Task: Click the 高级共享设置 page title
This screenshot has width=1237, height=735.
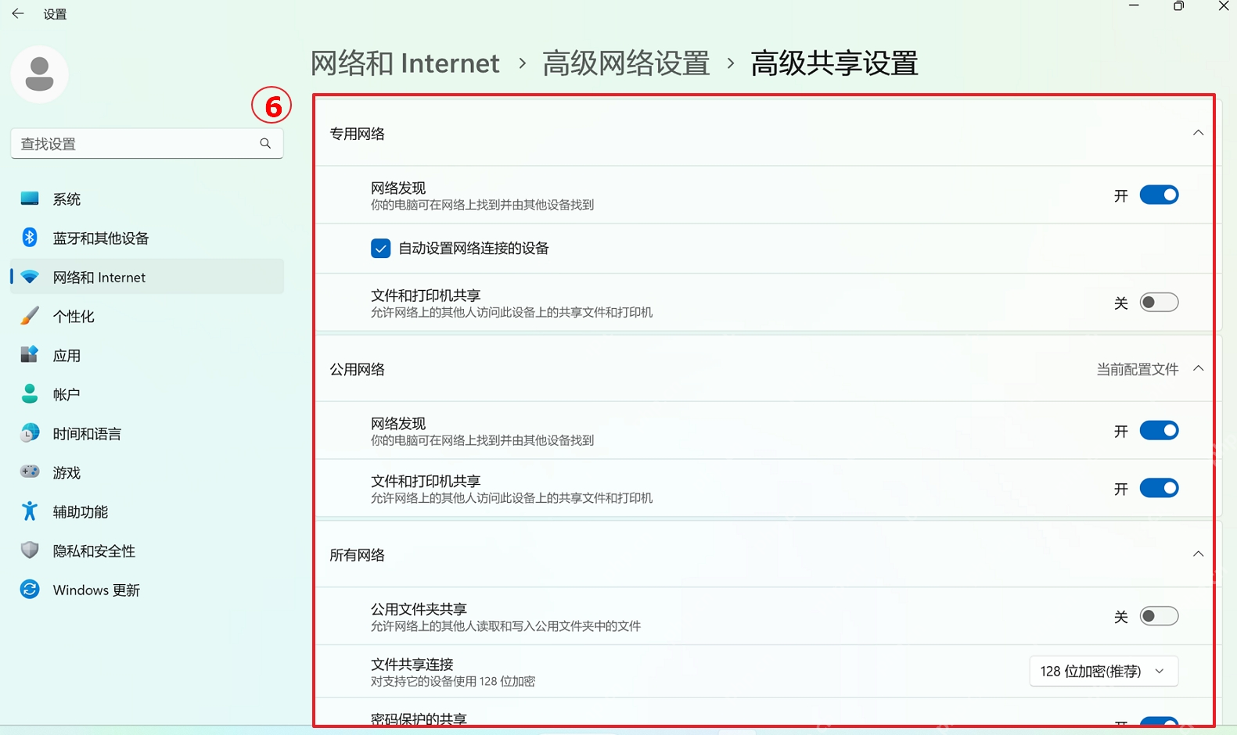Action: [834, 63]
